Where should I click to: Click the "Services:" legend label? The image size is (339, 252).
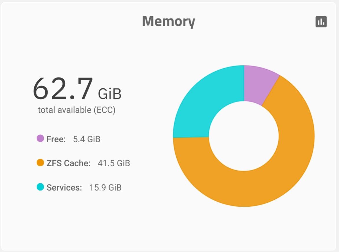coord(64,188)
